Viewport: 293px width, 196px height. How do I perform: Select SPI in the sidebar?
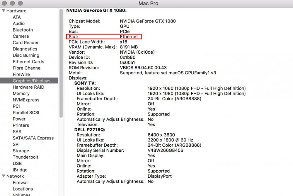[x=16, y=144]
